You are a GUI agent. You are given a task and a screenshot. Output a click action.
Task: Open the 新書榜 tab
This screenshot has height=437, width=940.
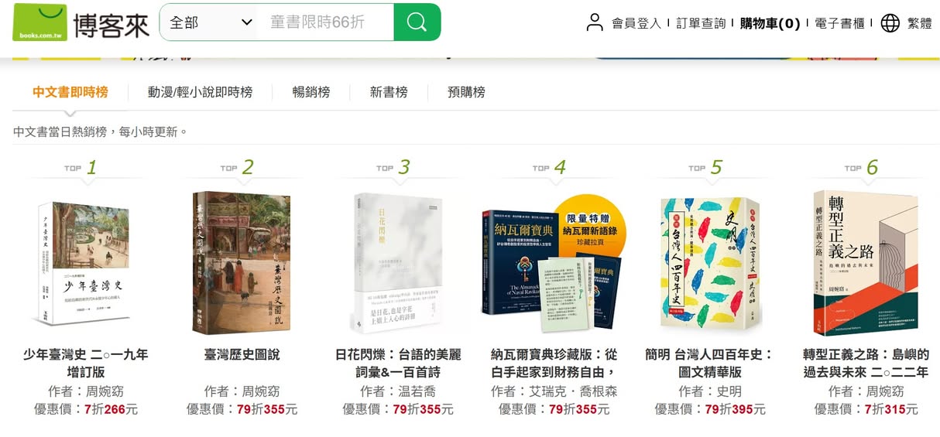click(389, 92)
